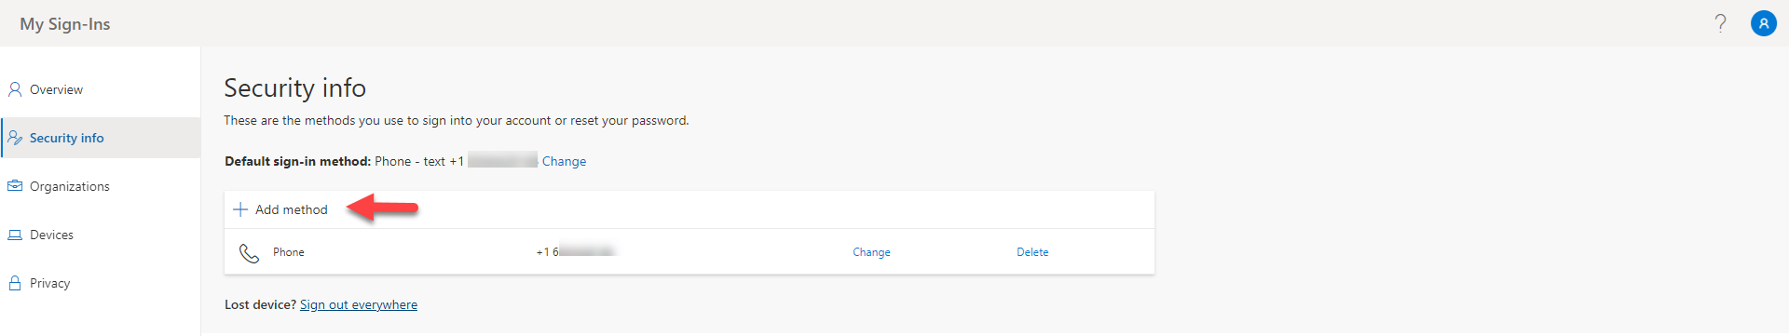Click the plus icon beside Add method
The image size is (1789, 336).
[x=240, y=209]
